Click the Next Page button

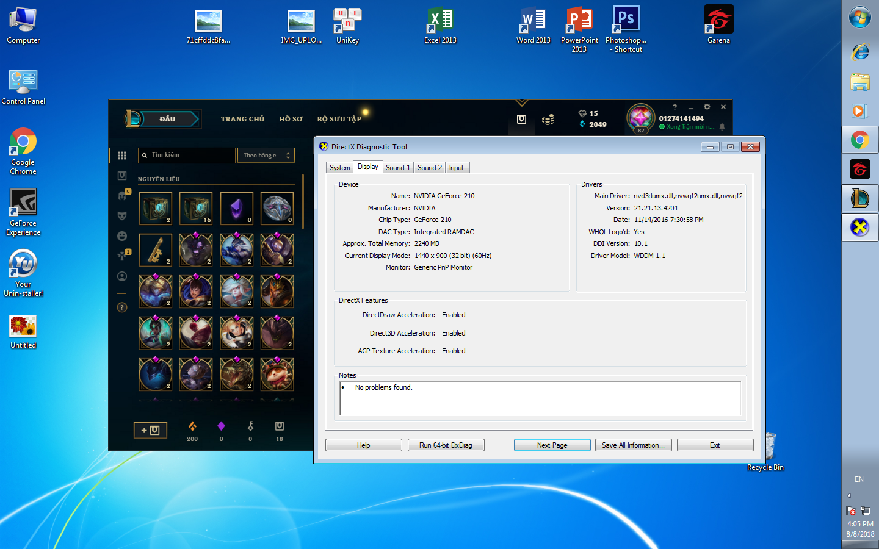(552, 445)
